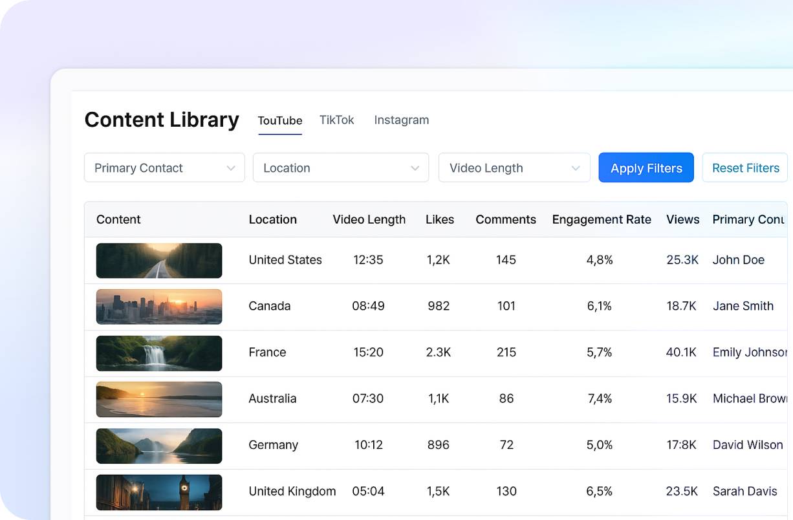
Task: Click the waterfall video thumbnail
Action: point(159,353)
